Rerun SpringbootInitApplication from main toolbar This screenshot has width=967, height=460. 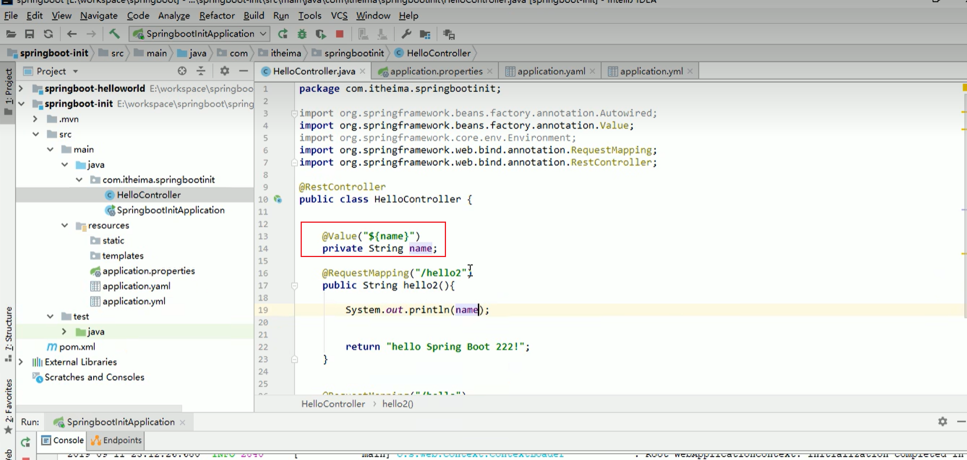point(283,34)
